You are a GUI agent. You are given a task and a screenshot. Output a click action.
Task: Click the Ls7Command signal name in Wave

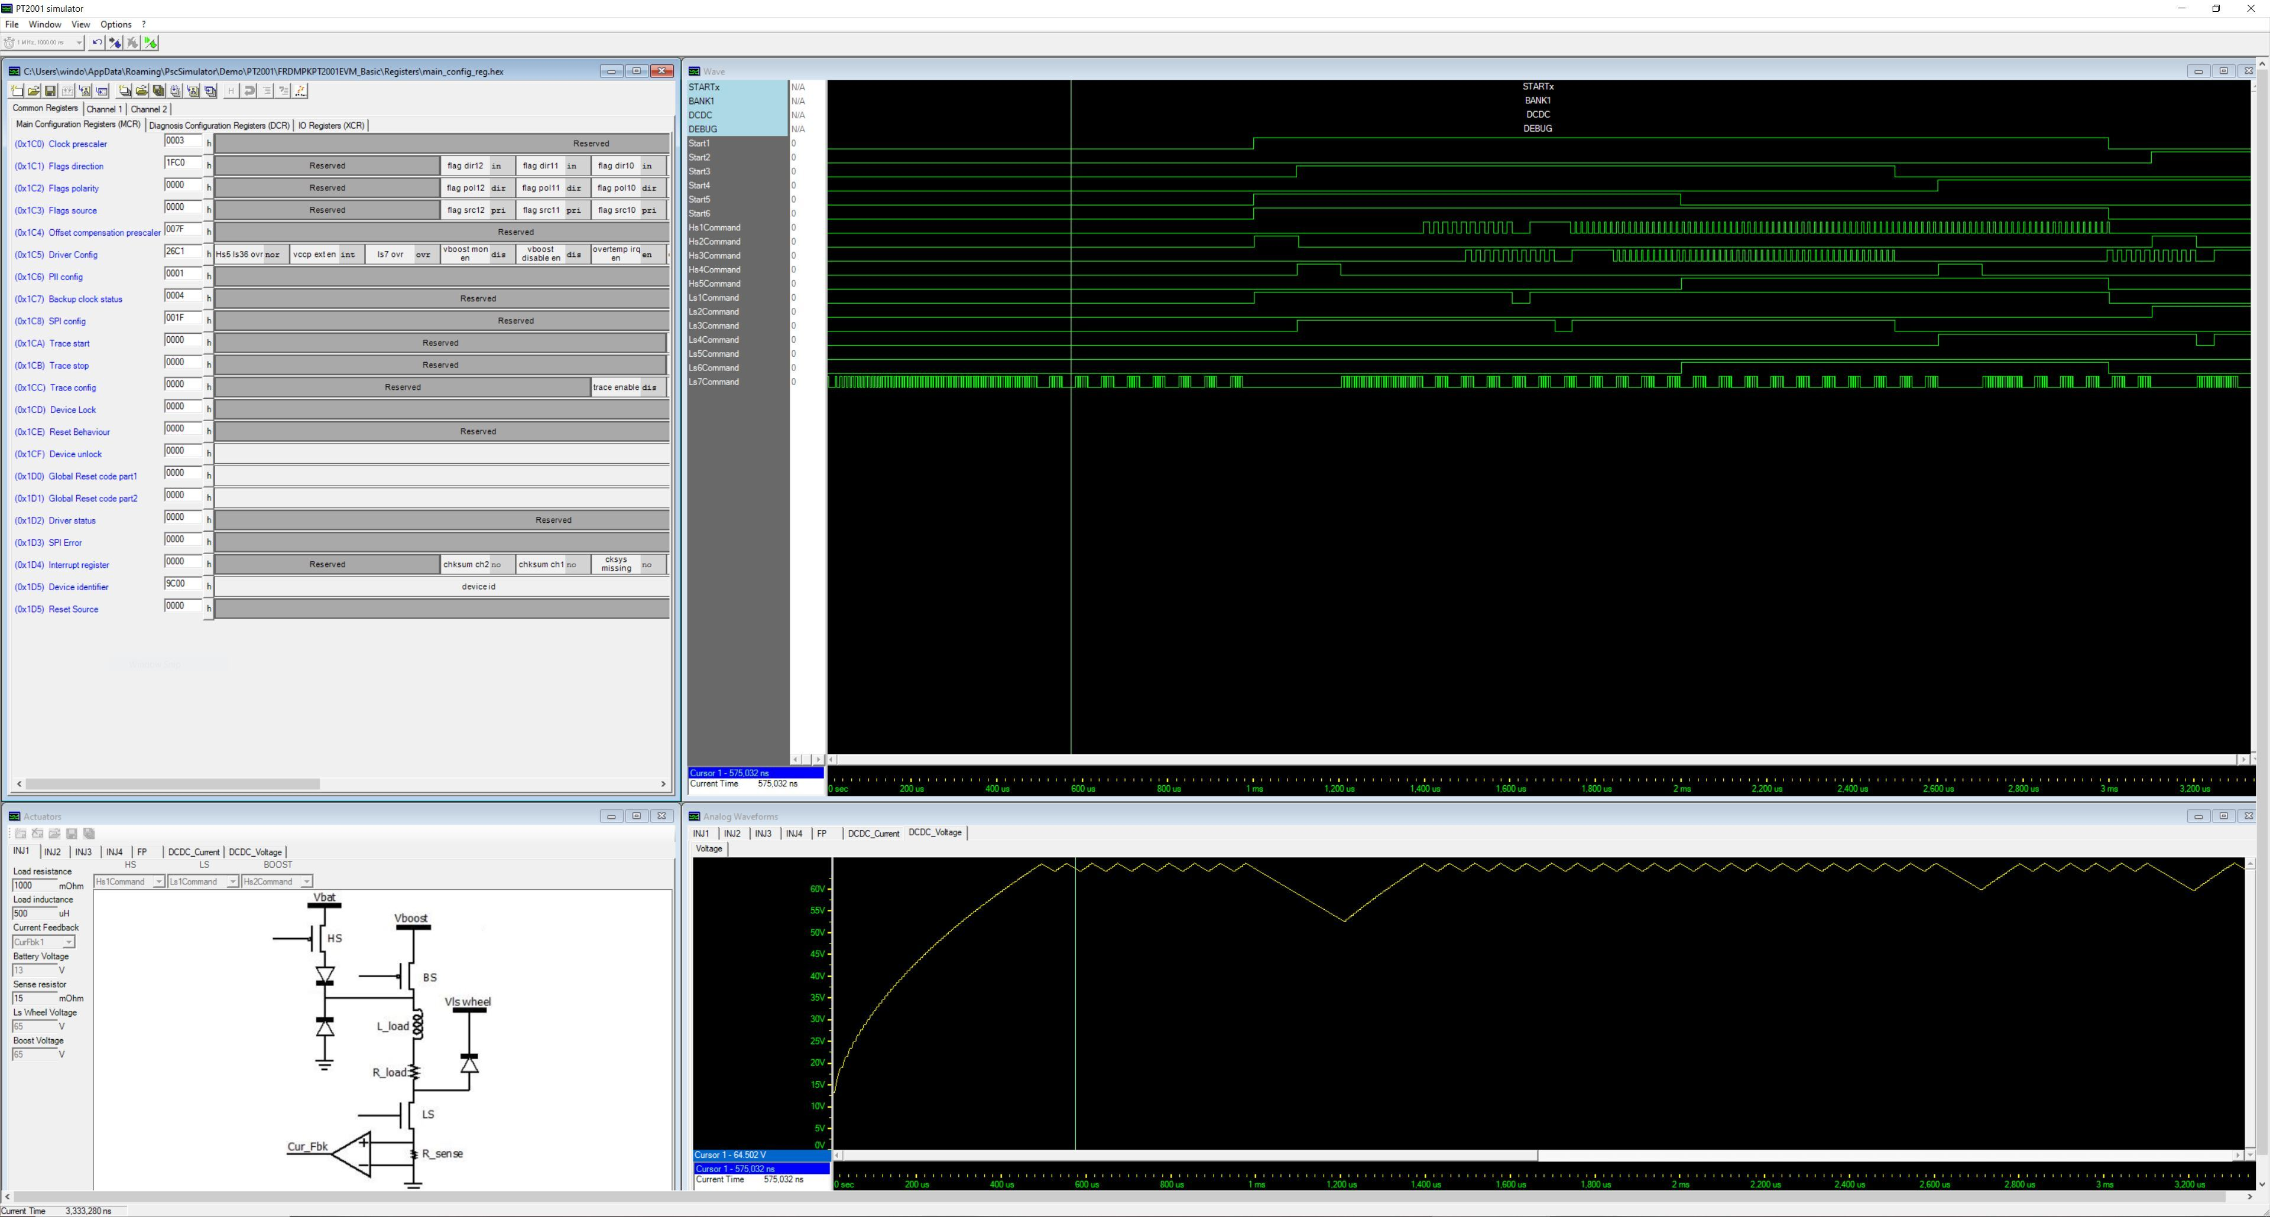(714, 382)
